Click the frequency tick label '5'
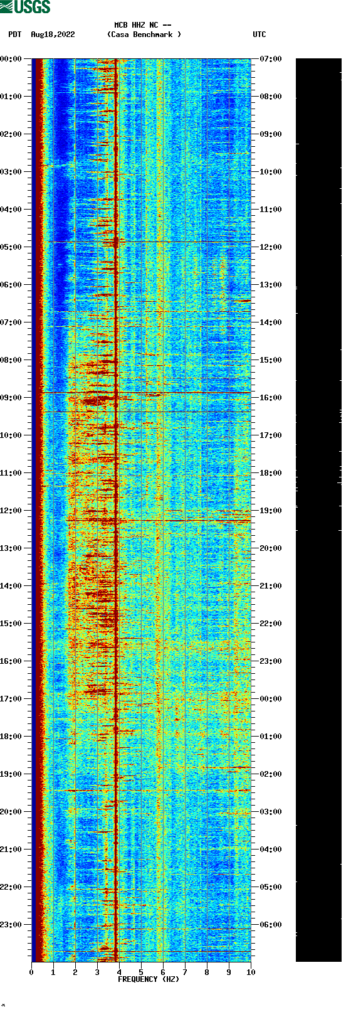346x1012 pixels. coord(141,972)
